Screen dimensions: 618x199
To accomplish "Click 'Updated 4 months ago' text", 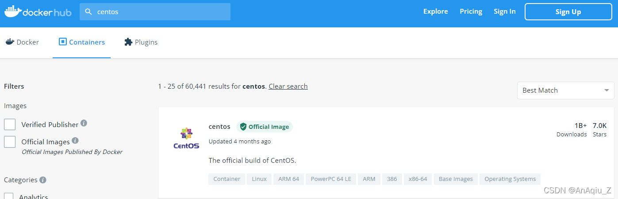I will (240, 142).
